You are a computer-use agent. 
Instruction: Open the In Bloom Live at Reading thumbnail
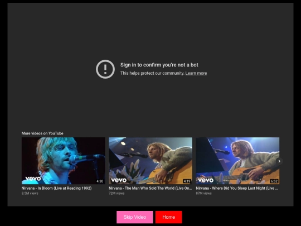tap(64, 161)
